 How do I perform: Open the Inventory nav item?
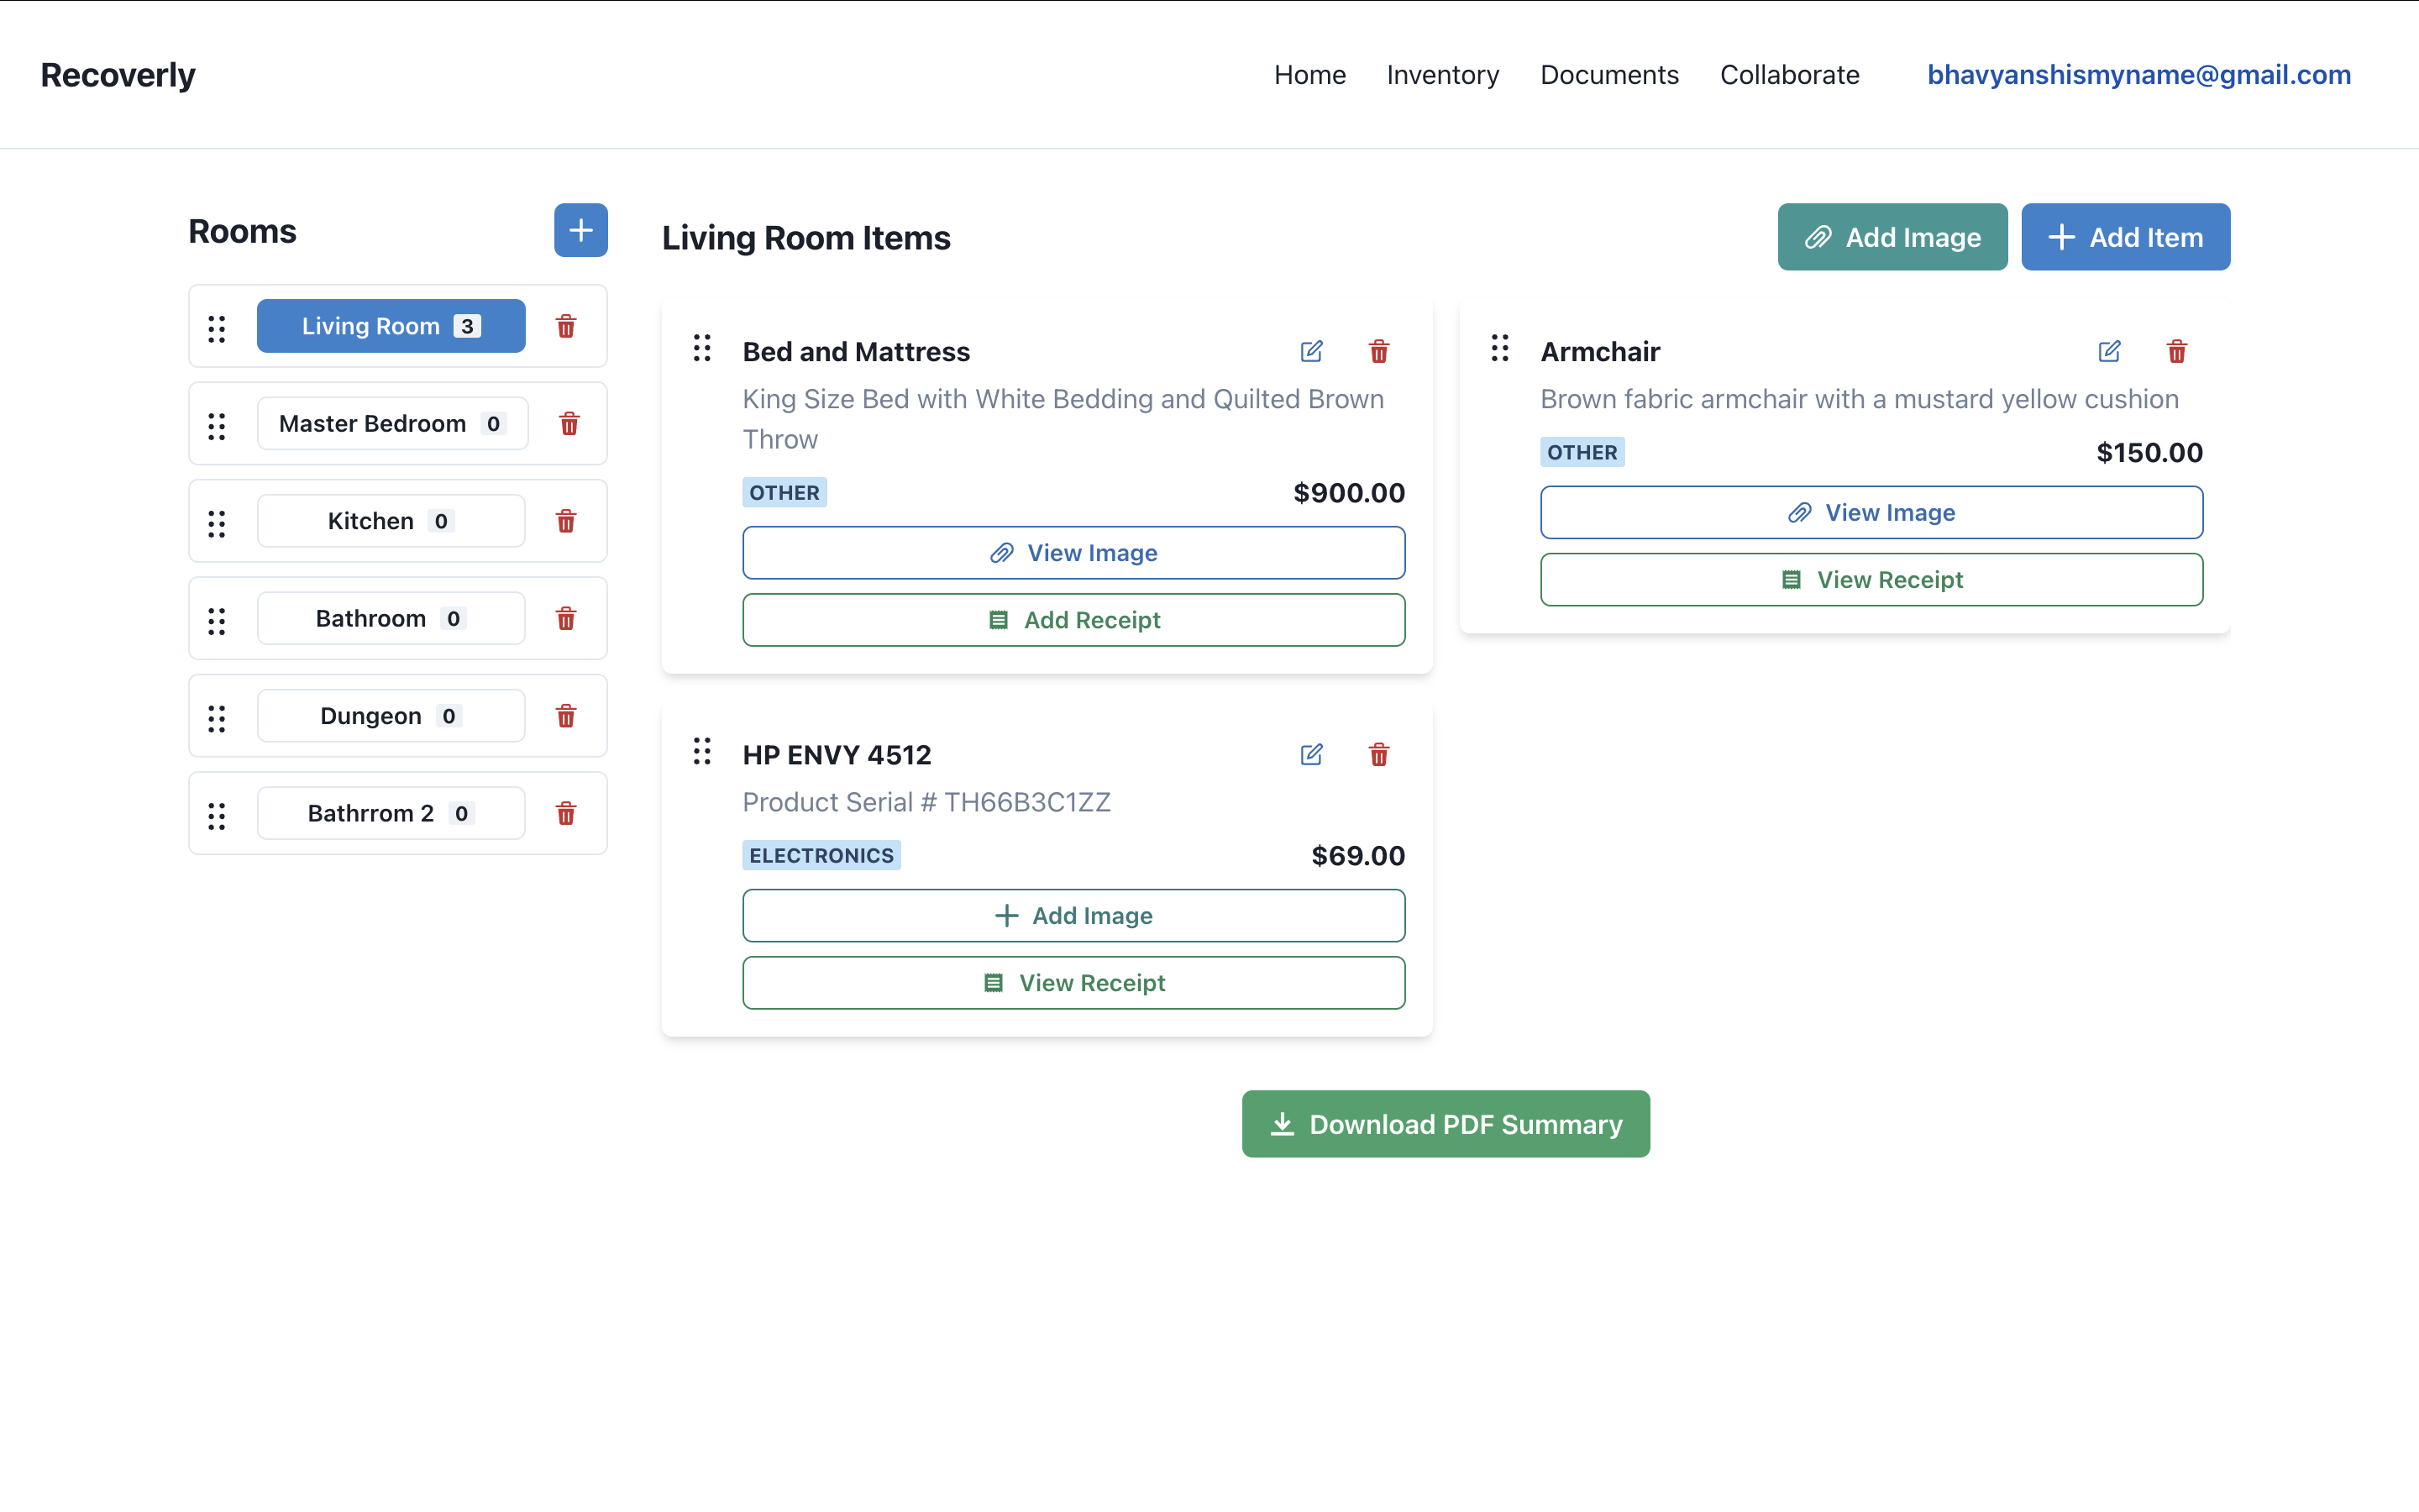click(x=1442, y=75)
